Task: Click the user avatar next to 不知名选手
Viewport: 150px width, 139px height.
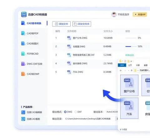Action: point(114,14)
